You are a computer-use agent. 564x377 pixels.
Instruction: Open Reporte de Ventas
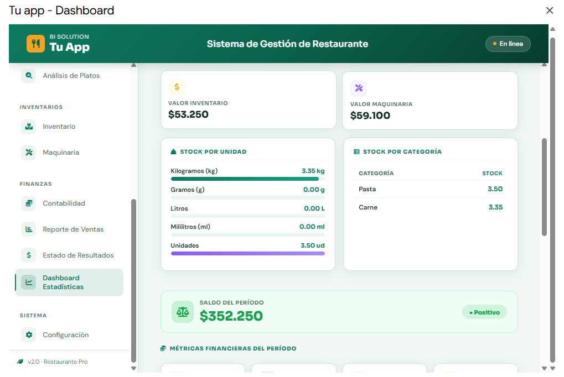(x=69, y=229)
